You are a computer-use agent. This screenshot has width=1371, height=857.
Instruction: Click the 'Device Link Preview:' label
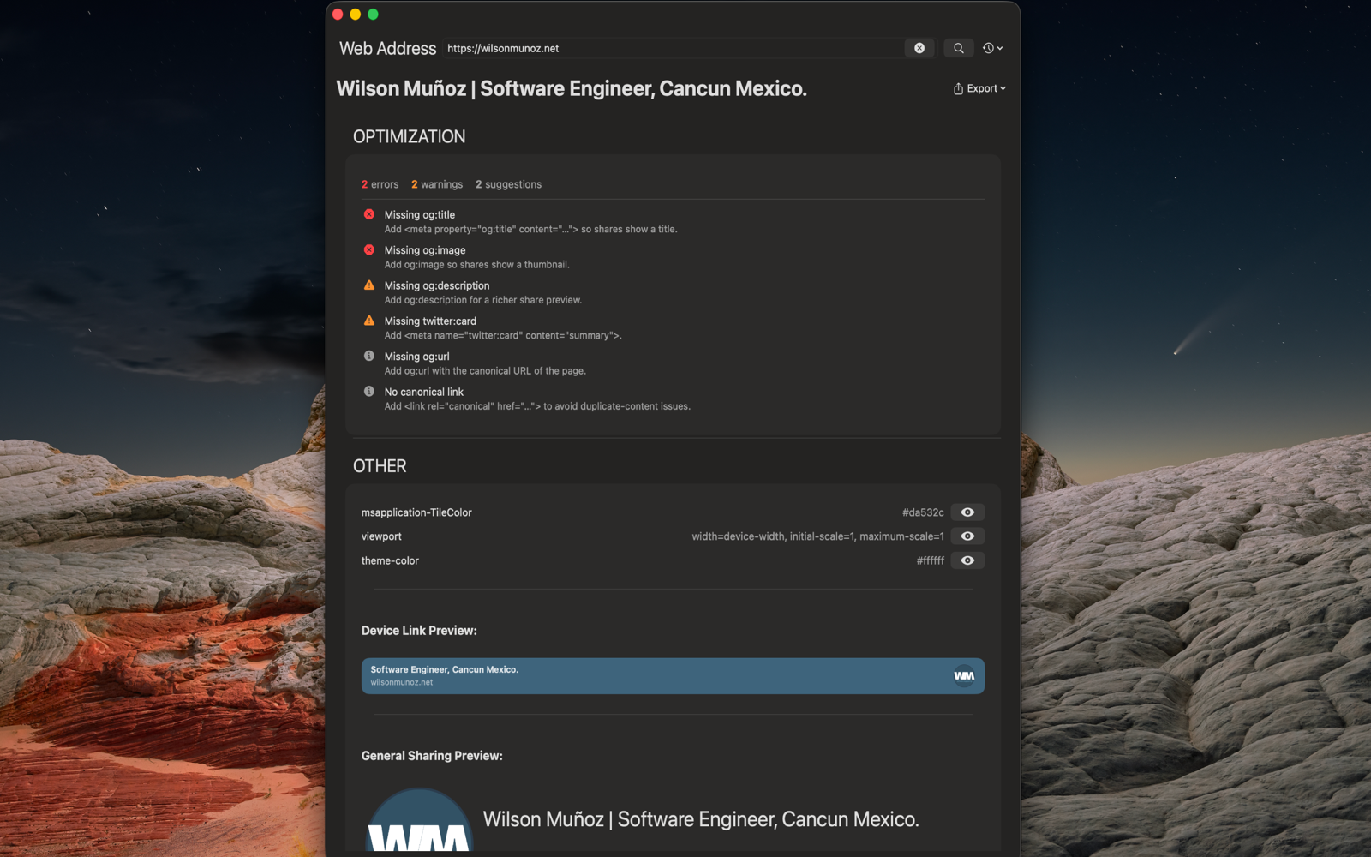419,631
